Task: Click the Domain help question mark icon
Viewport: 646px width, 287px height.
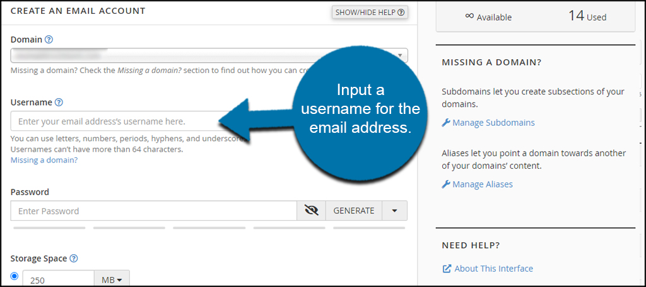Action: coord(49,40)
